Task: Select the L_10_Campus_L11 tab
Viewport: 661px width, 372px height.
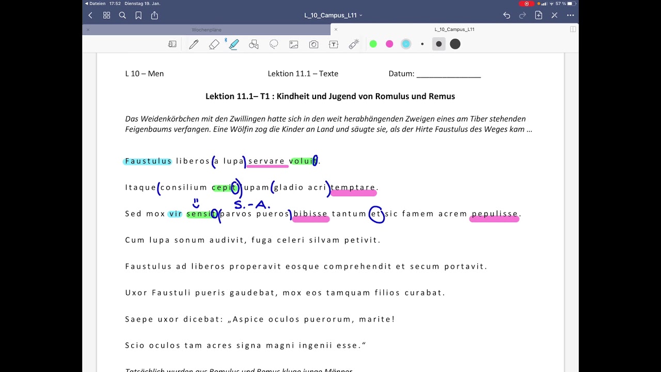Action: point(454,29)
